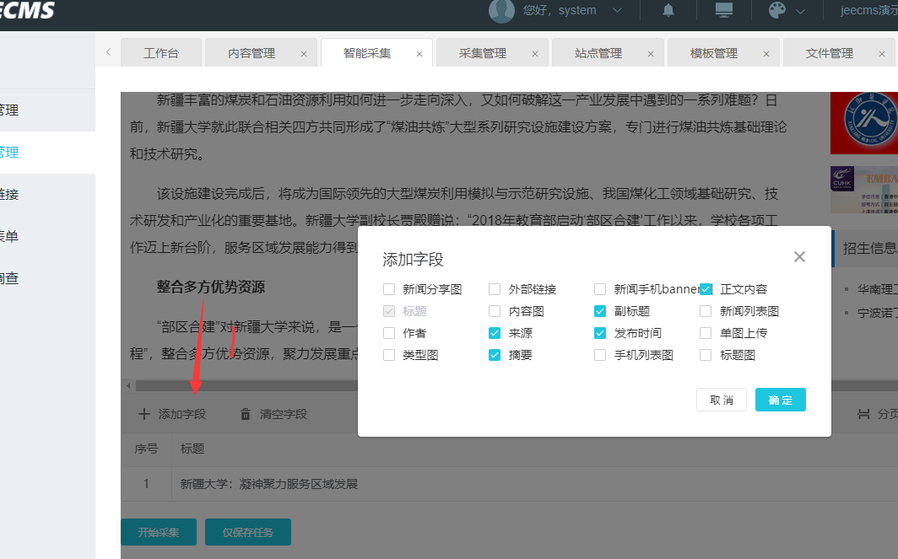Viewport: 898px width, 559px height.
Task: Check the 手机列表图 checkbox
Action: pos(599,355)
